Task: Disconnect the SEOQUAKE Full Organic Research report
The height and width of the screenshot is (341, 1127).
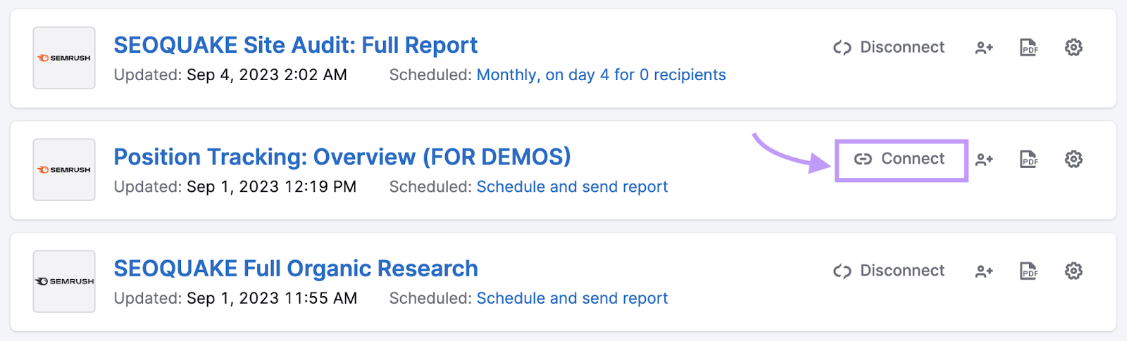Action: coord(889,271)
